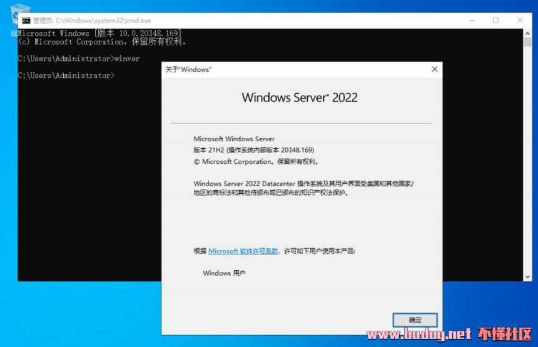Maximize the cmd.exe window
This screenshot has width=538, height=347.
495,21
